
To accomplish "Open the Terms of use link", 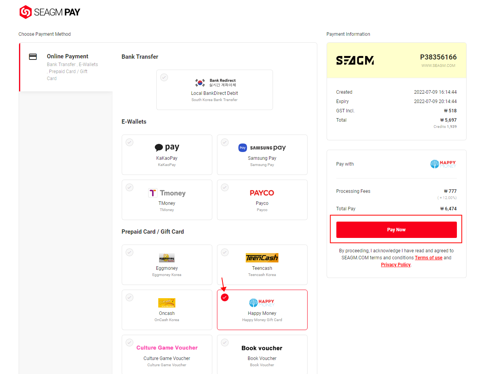I will pos(429,258).
